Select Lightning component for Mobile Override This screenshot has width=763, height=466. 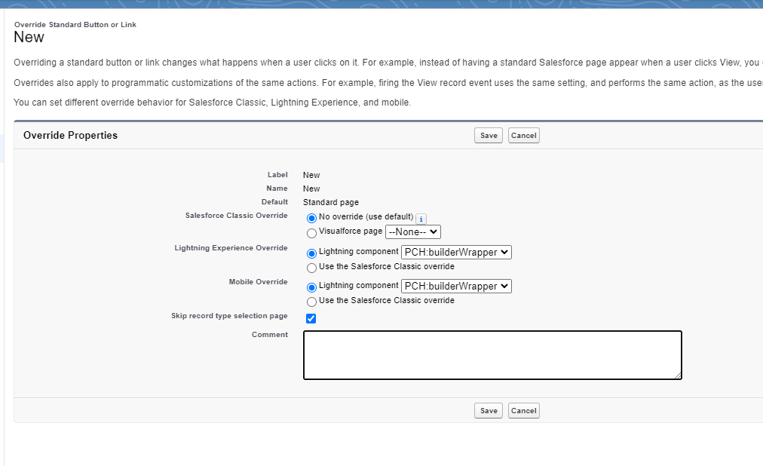pos(312,287)
